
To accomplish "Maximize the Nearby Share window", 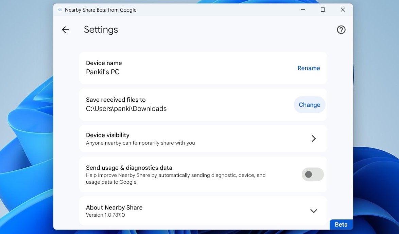I will pyautogui.click(x=323, y=10).
